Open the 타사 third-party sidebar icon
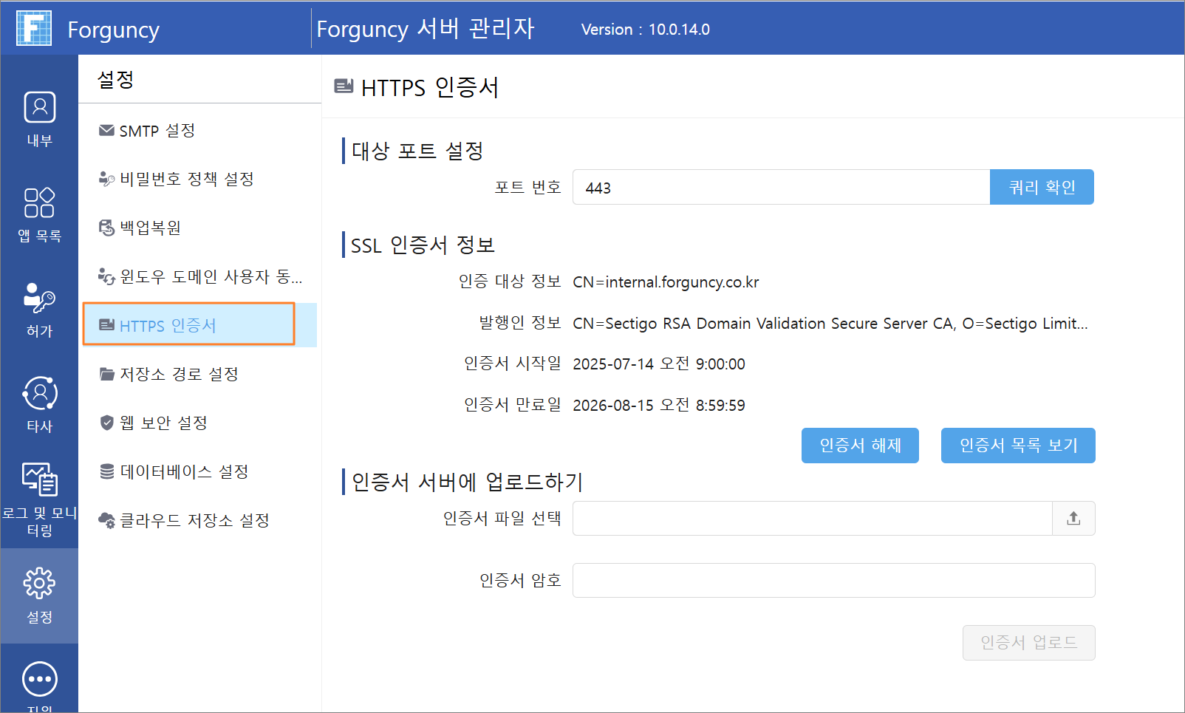1185x713 pixels. (39, 393)
